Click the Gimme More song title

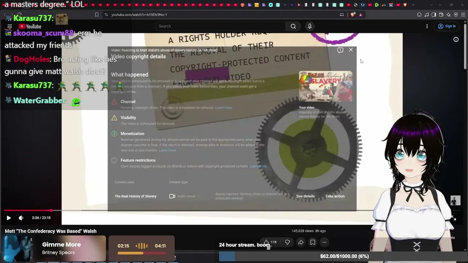click(x=61, y=245)
